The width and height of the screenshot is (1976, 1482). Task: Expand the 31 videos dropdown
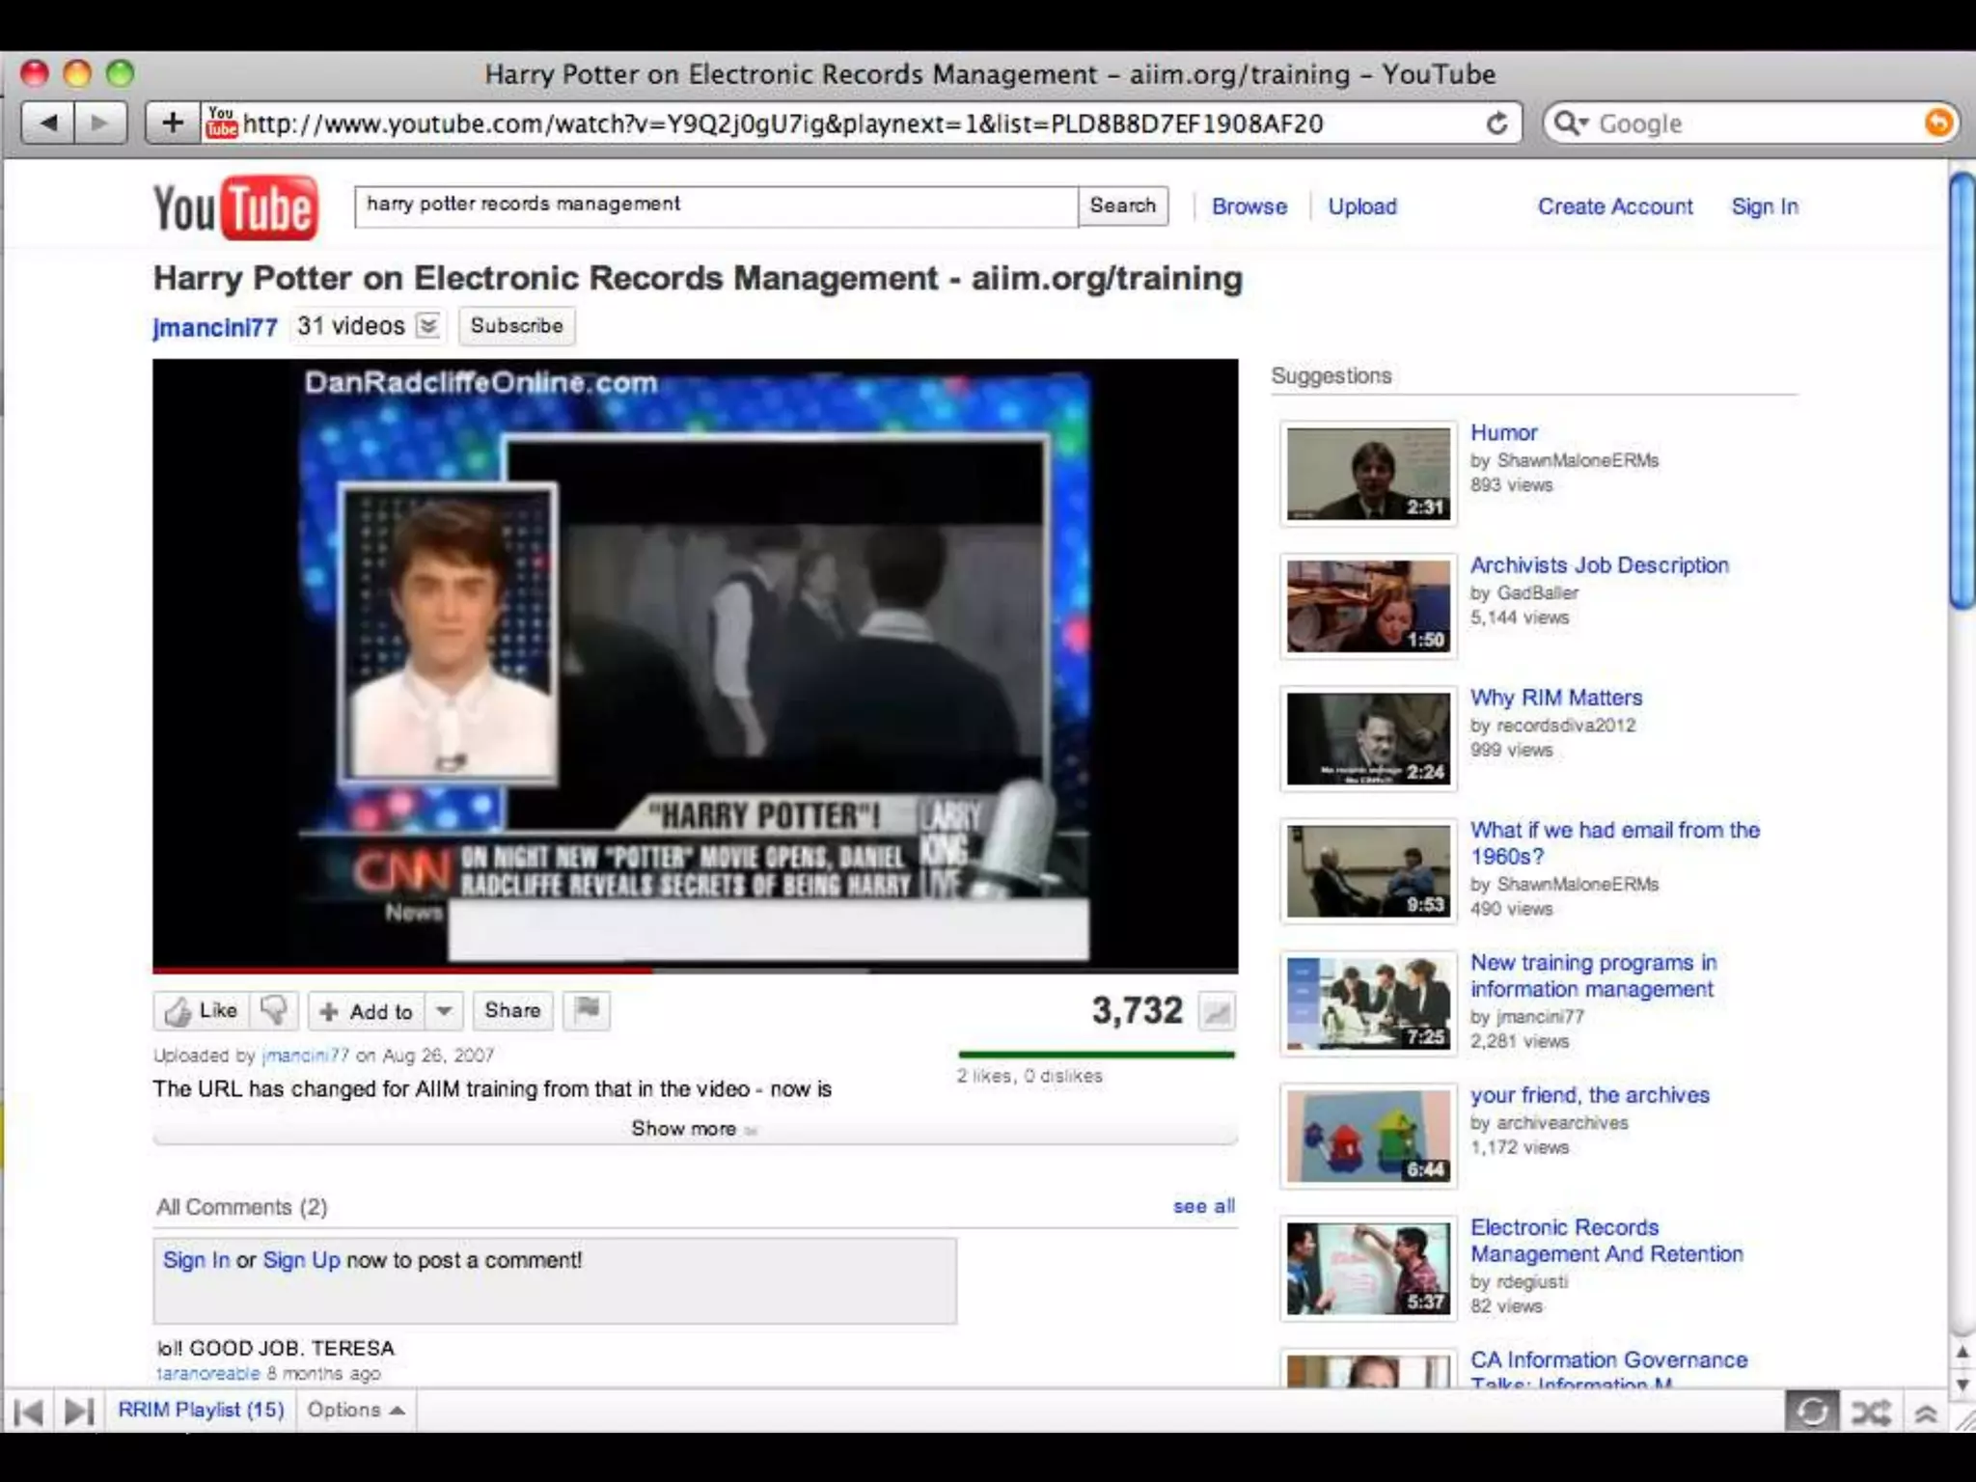428,326
